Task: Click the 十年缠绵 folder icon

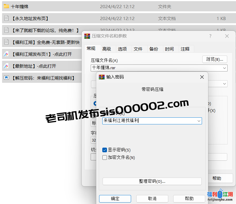Action: pos(6,6)
